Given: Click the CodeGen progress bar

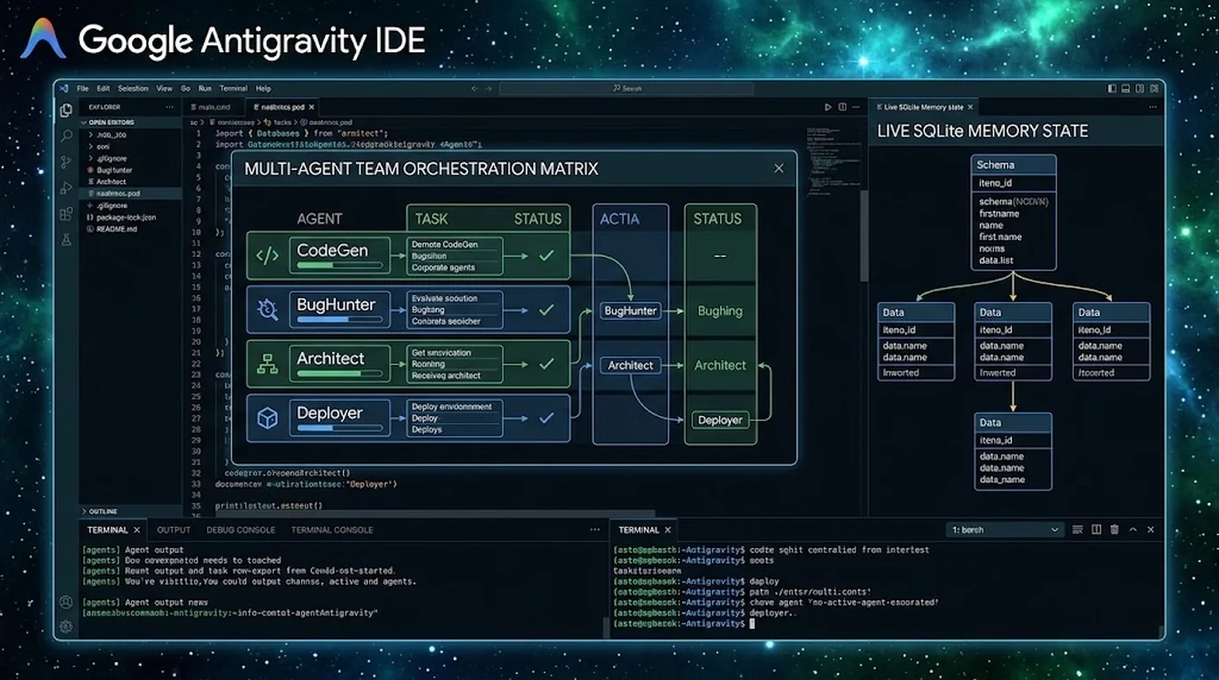Looking at the screenshot, I should (x=342, y=266).
